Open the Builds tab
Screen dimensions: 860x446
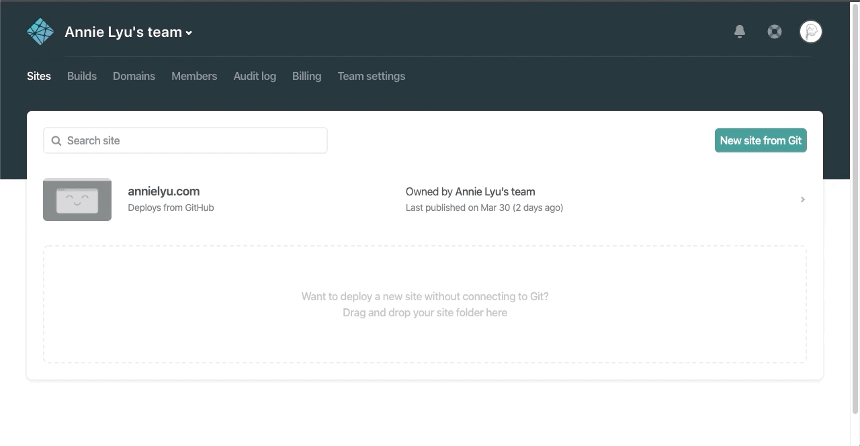82,77
